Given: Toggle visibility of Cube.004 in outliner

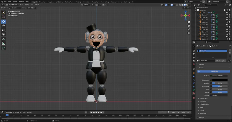Looking at the screenshot, I should (x=227, y=22).
